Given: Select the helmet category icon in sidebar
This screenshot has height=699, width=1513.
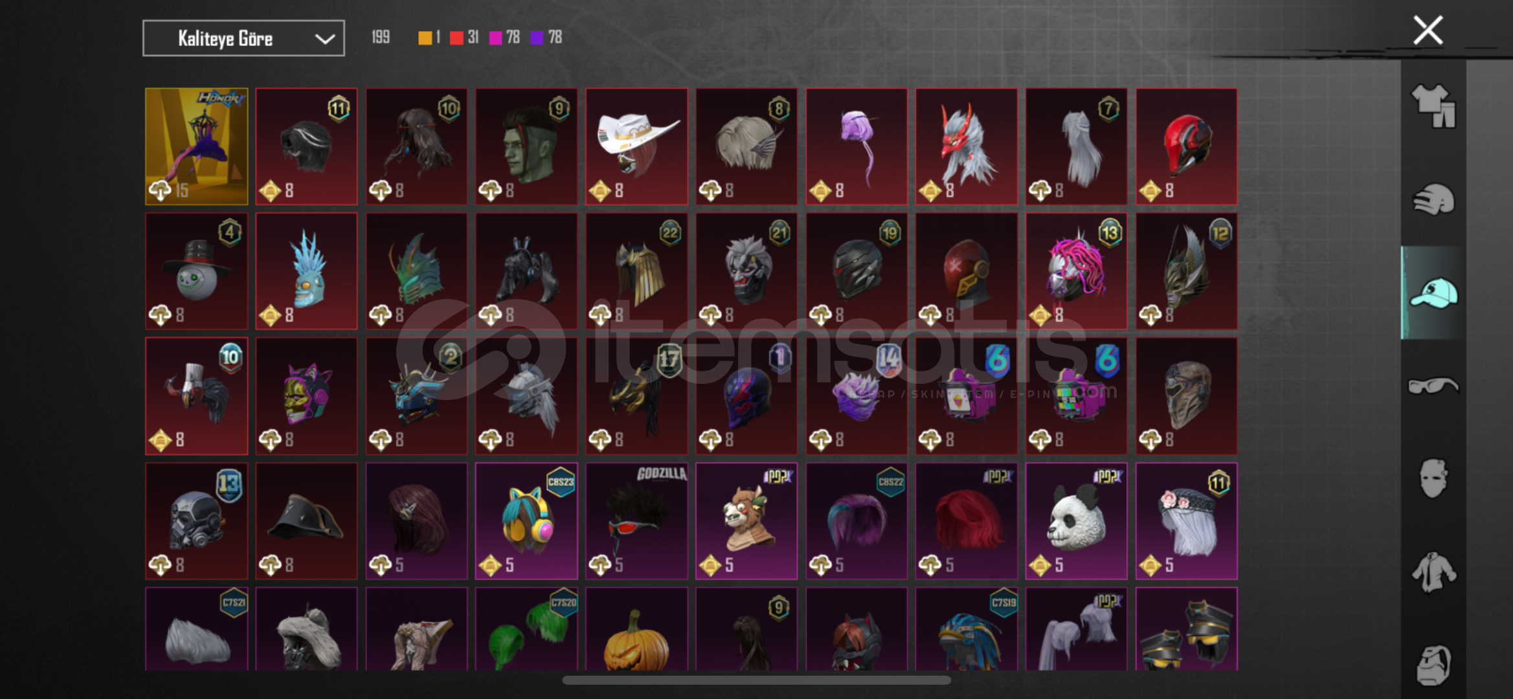Looking at the screenshot, I should 1433,199.
